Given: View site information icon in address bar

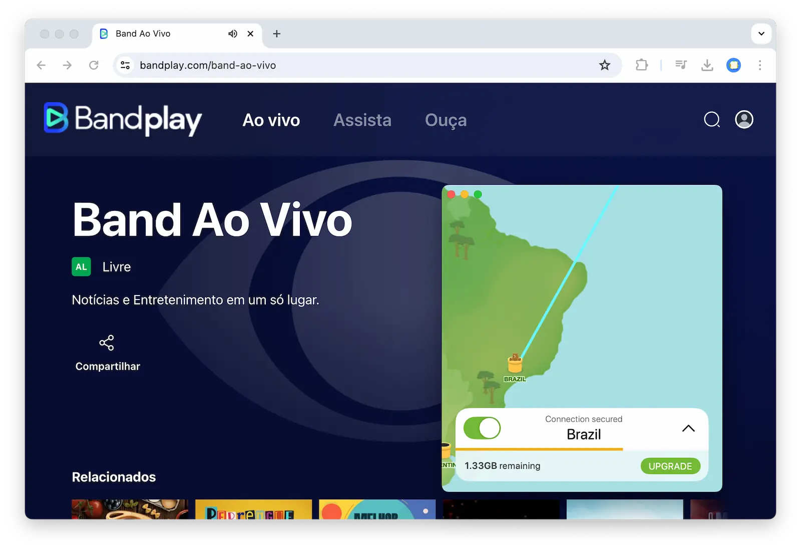Looking at the screenshot, I should point(125,65).
